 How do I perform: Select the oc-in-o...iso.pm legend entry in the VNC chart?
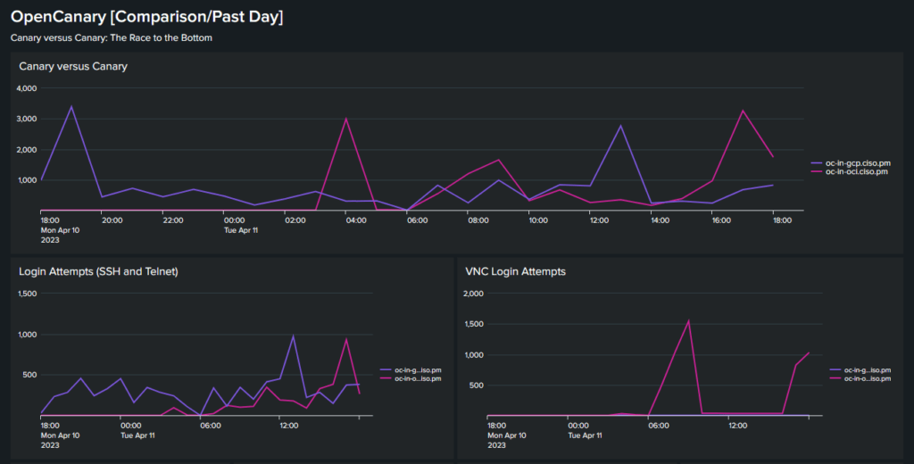click(x=857, y=377)
